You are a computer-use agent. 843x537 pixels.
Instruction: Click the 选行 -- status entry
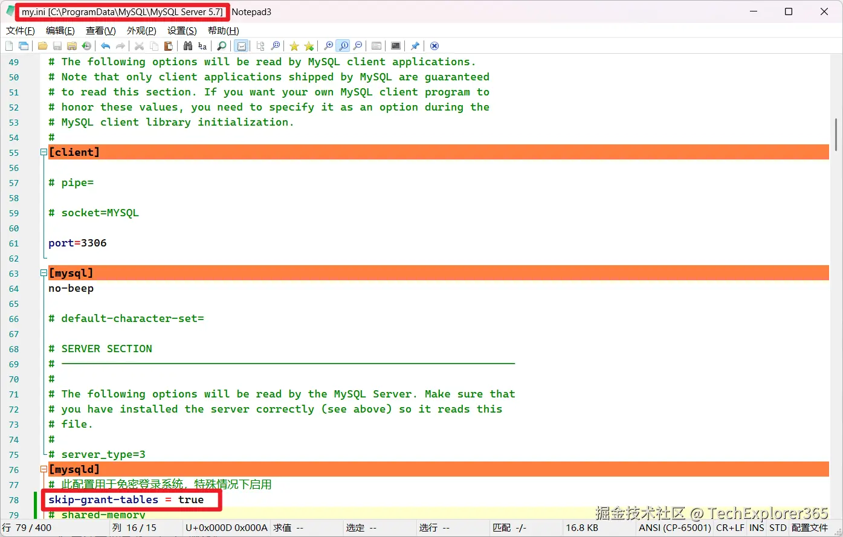point(434,528)
